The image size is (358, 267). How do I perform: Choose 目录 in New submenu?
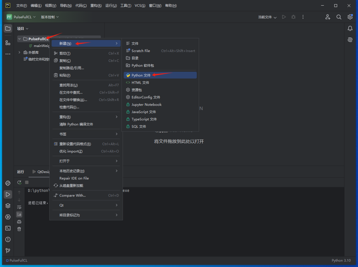(160, 58)
